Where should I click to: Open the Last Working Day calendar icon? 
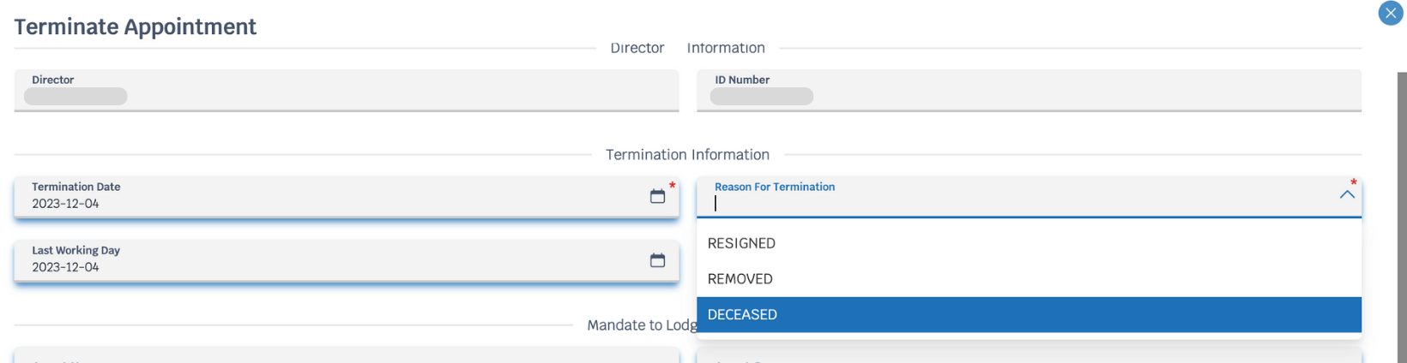657,260
